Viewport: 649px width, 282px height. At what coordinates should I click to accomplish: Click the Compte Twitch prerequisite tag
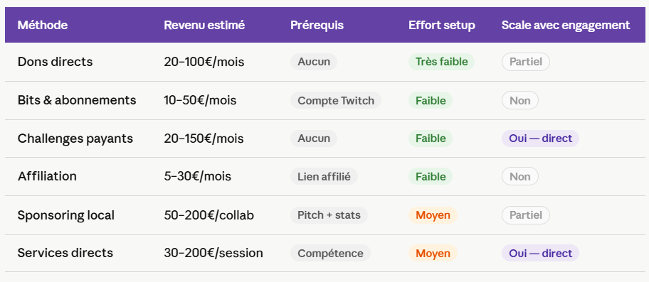[x=336, y=100]
